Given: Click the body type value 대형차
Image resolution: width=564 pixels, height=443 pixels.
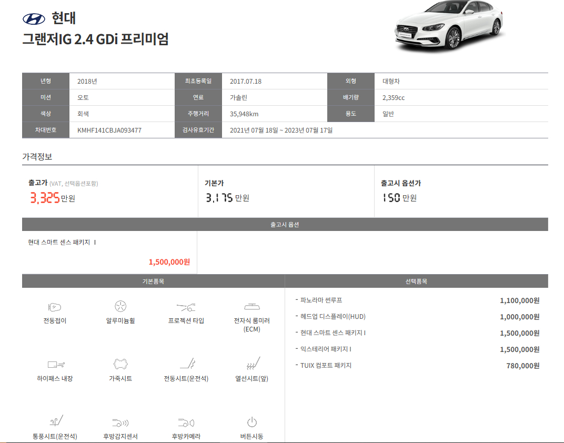Looking at the screenshot, I should 391,81.
